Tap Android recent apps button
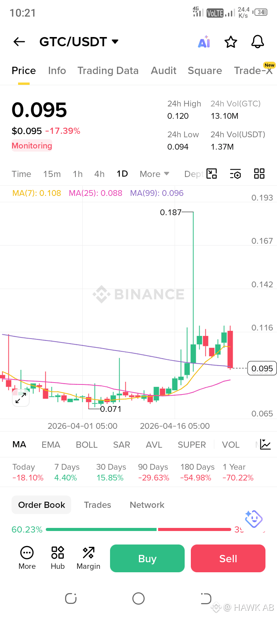 point(71,598)
